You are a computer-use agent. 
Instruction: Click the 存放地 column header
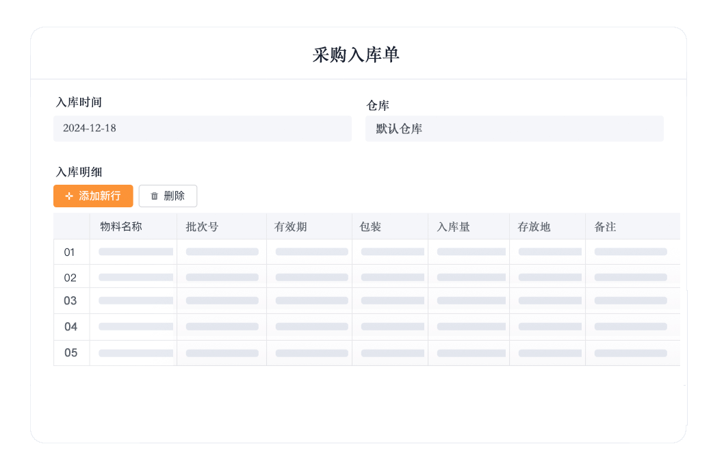[x=534, y=226]
